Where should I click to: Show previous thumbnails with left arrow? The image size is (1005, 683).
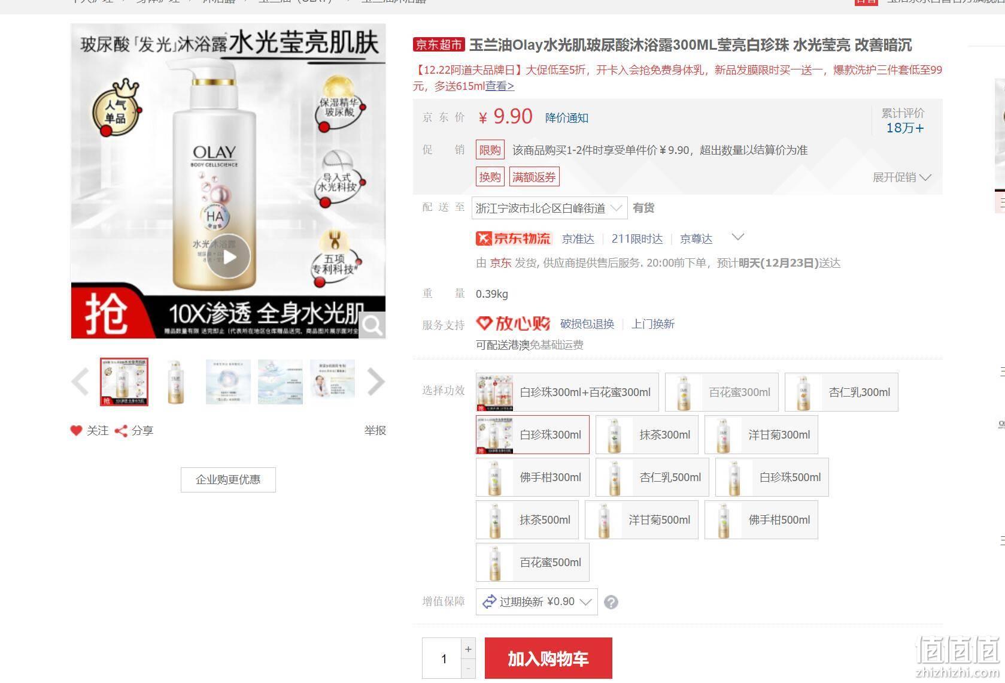point(80,382)
